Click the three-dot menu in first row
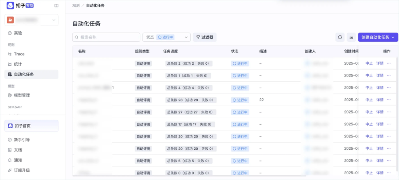 pyautogui.click(x=389, y=63)
